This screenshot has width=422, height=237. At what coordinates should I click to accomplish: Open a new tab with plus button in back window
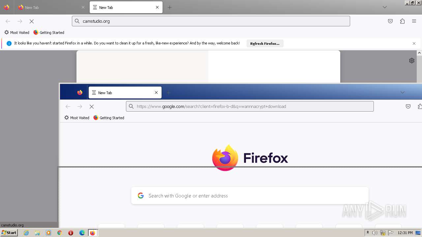point(169,7)
